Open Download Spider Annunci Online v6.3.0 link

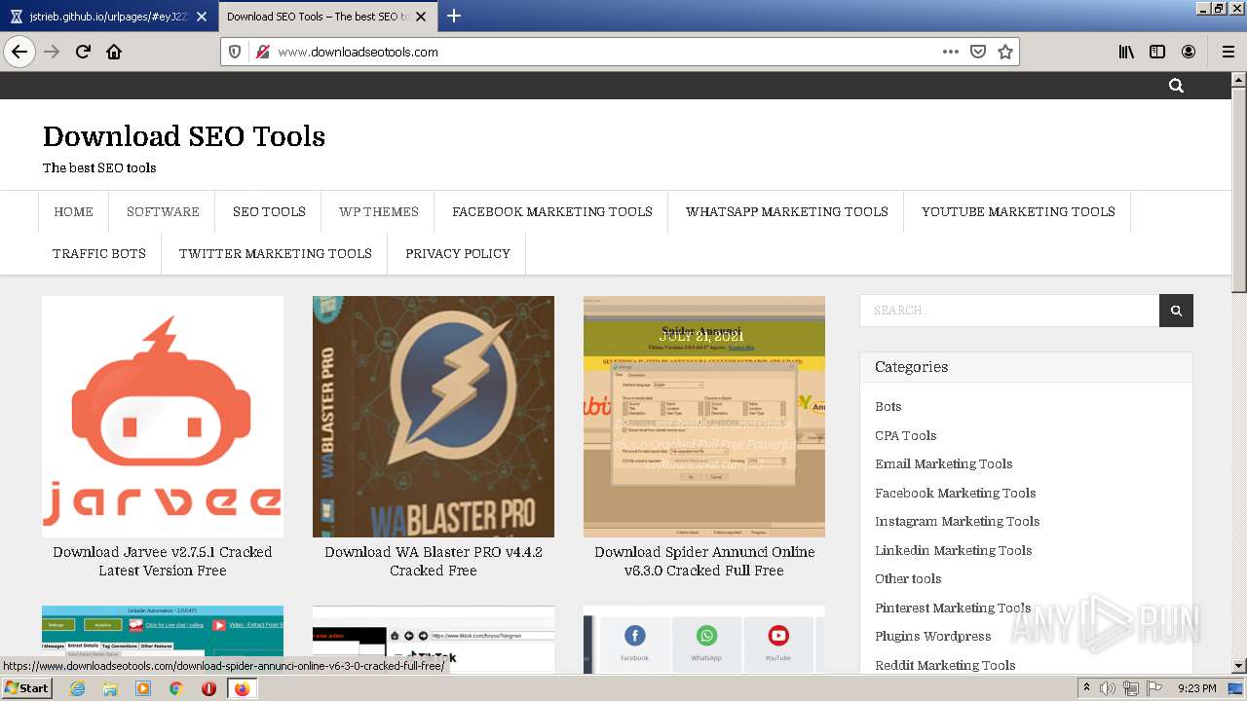[704, 561]
